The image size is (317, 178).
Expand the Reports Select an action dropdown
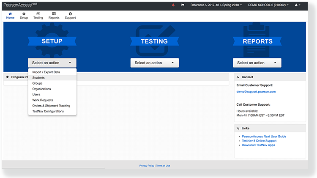(x=257, y=63)
